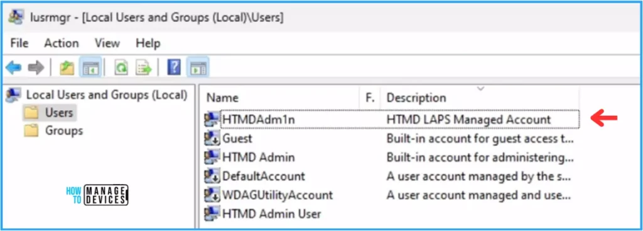The image size is (643, 231).
Task: Click 'Built-in account for guest access' description
Action: click(479, 138)
